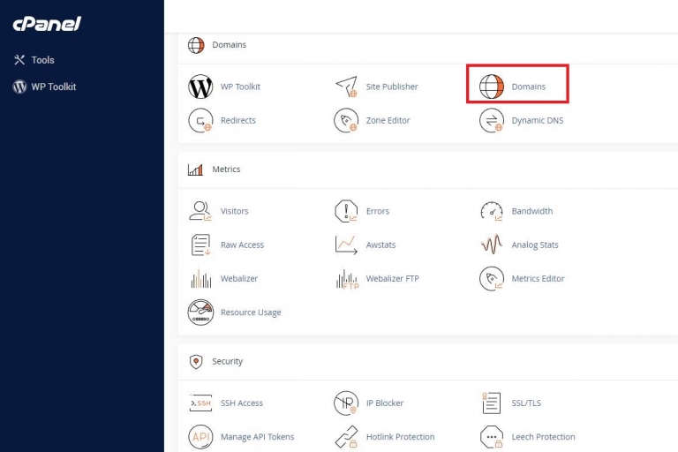Click the IP Blocker icon
The image size is (678, 452).
pos(346,403)
